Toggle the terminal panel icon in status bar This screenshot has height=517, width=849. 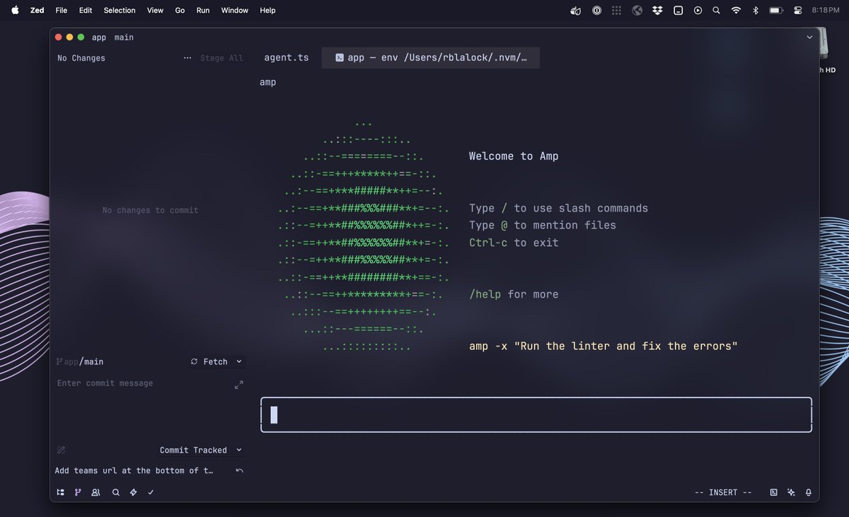[x=773, y=492]
